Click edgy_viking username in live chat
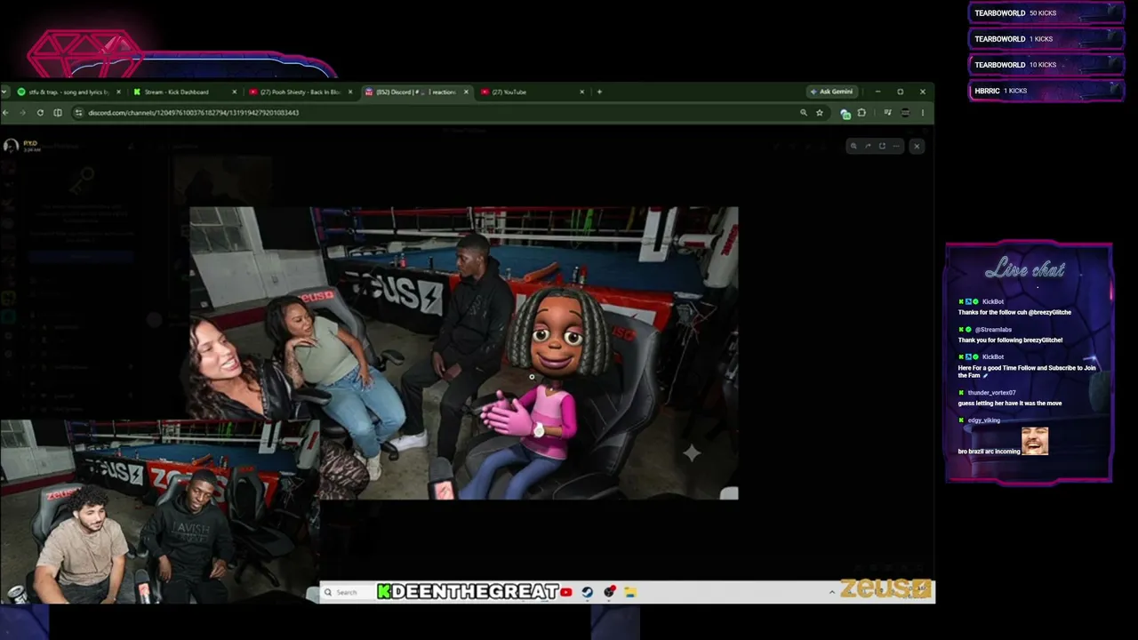 (x=984, y=420)
